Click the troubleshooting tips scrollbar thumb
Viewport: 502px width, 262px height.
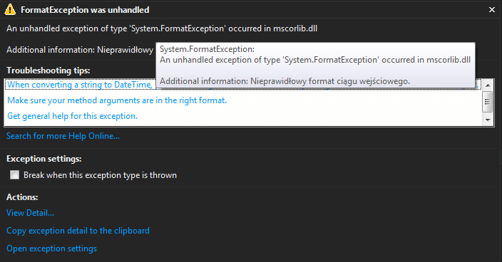click(x=488, y=102)
